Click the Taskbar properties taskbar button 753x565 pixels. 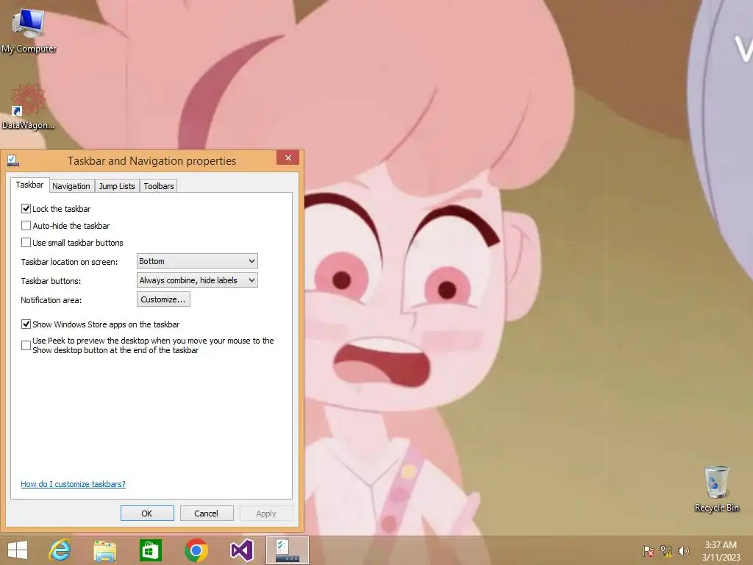(288, 550)
